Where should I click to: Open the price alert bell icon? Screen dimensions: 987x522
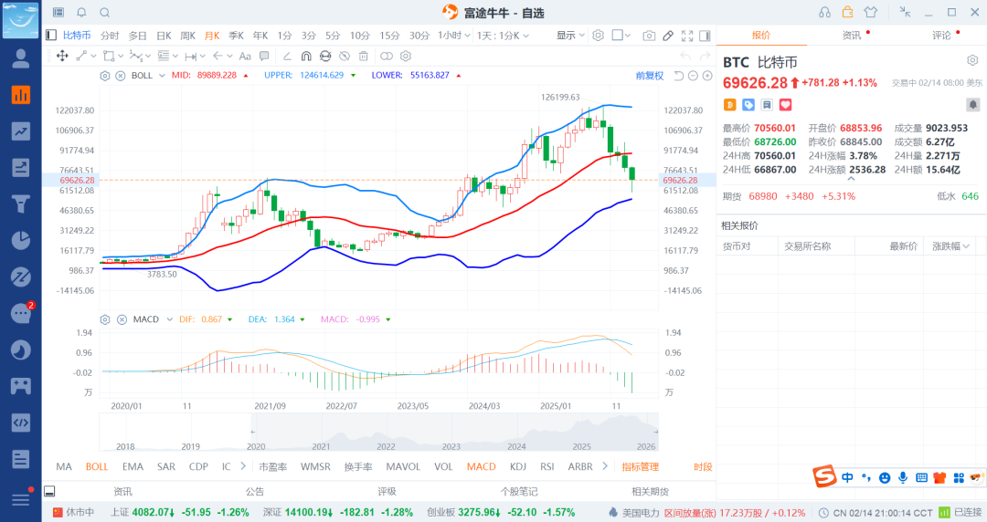pos(972,105)
